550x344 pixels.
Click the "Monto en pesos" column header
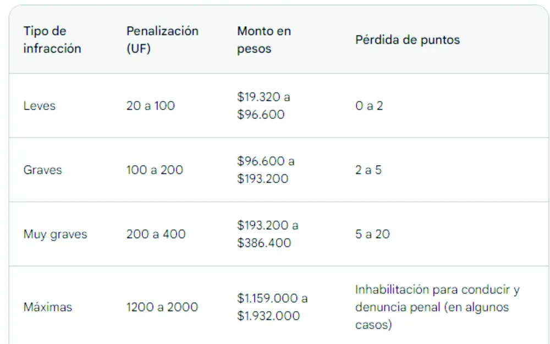click(x=264, y=40)
